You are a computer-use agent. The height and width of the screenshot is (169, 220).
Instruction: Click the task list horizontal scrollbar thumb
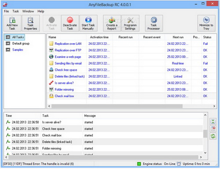tap(117, 106)
